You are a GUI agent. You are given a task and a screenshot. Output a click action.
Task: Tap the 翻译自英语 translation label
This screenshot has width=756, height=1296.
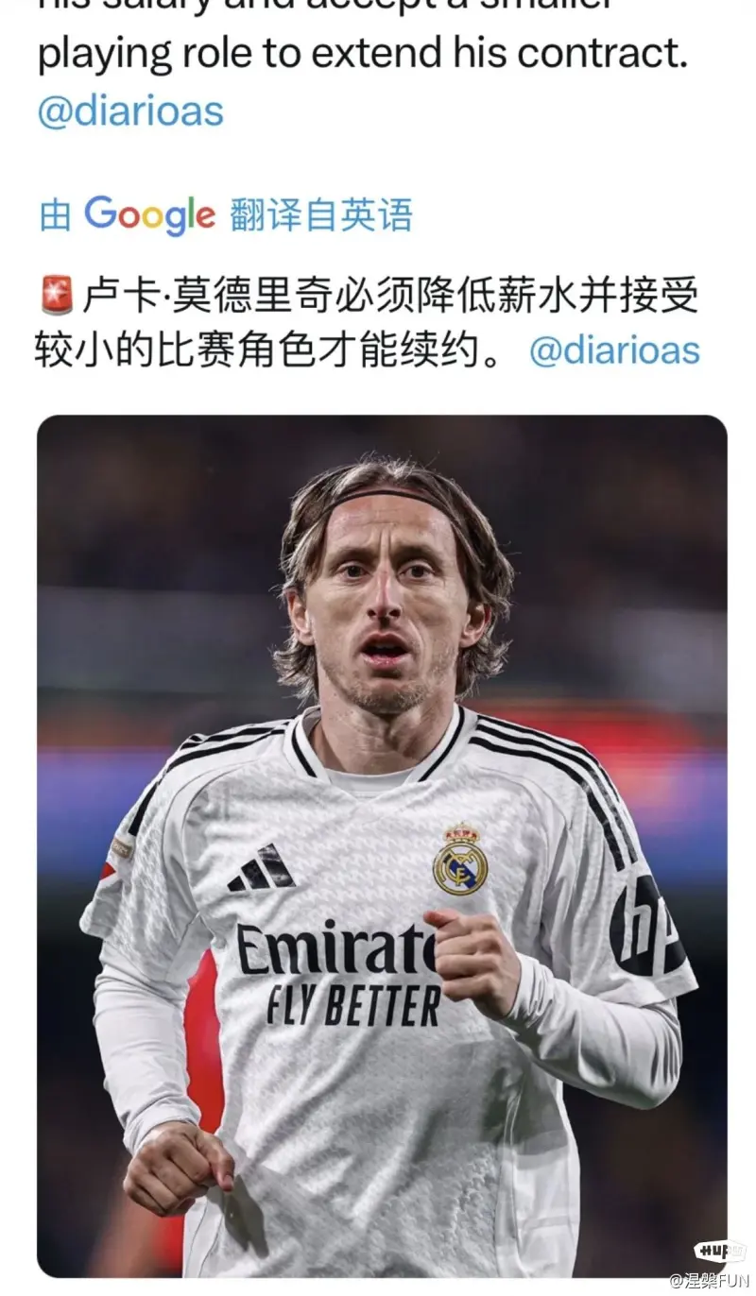[x=320, y=215]
